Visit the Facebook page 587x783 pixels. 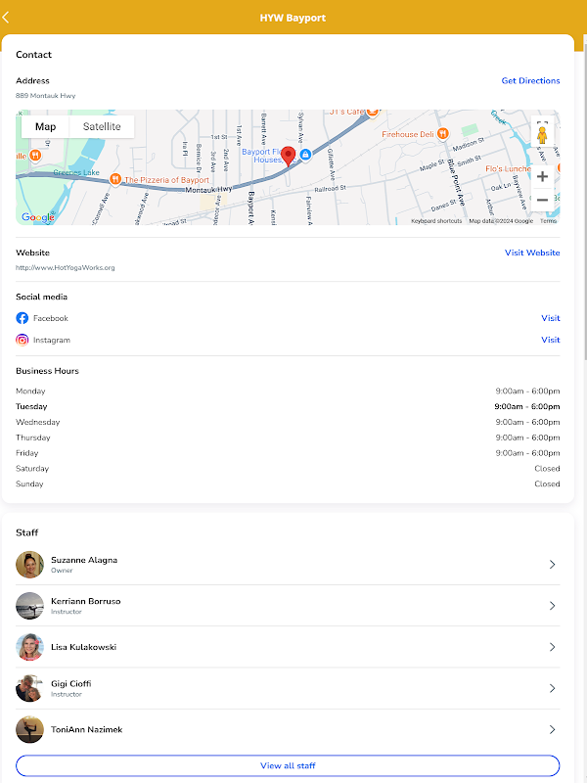coord(551,318)
